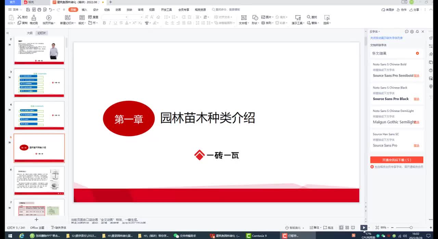Open Camtasia 9 from the taskbar
Image resolution: width=438 pixels, height=239 pixels.
point(259,236)
